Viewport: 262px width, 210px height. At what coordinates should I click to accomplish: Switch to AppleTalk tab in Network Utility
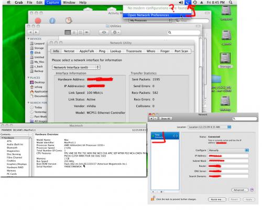click(x=86, y=51)
